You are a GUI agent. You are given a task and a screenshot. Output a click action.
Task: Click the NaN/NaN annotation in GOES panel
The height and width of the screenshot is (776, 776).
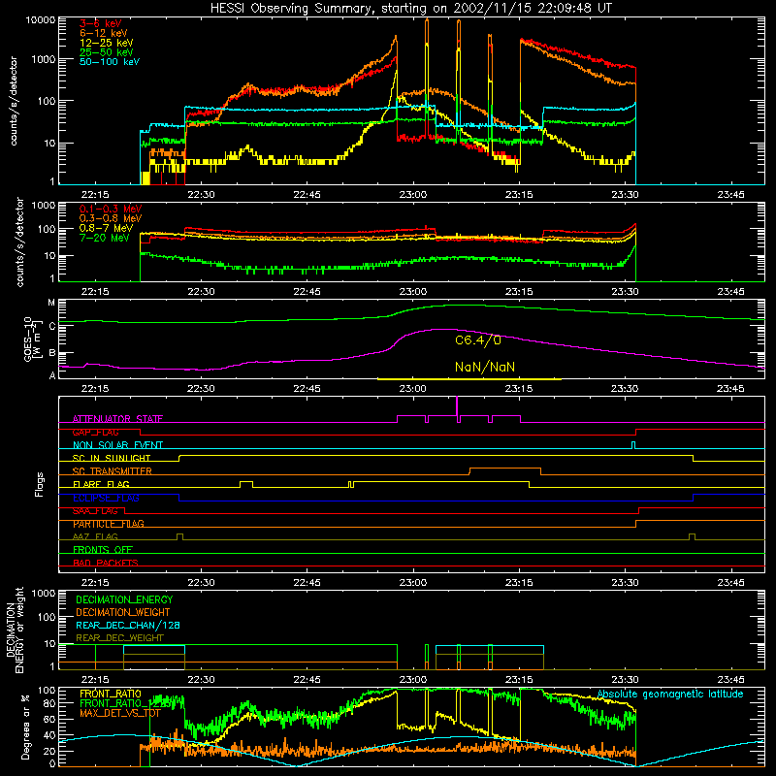click(x=484, y=367)
